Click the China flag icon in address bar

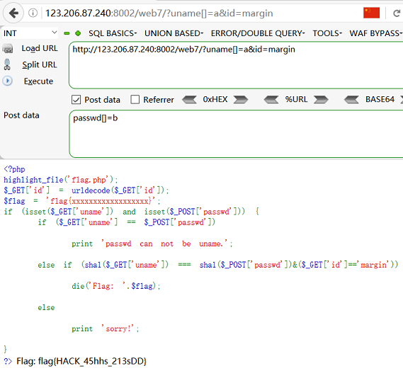pos(371,13)
